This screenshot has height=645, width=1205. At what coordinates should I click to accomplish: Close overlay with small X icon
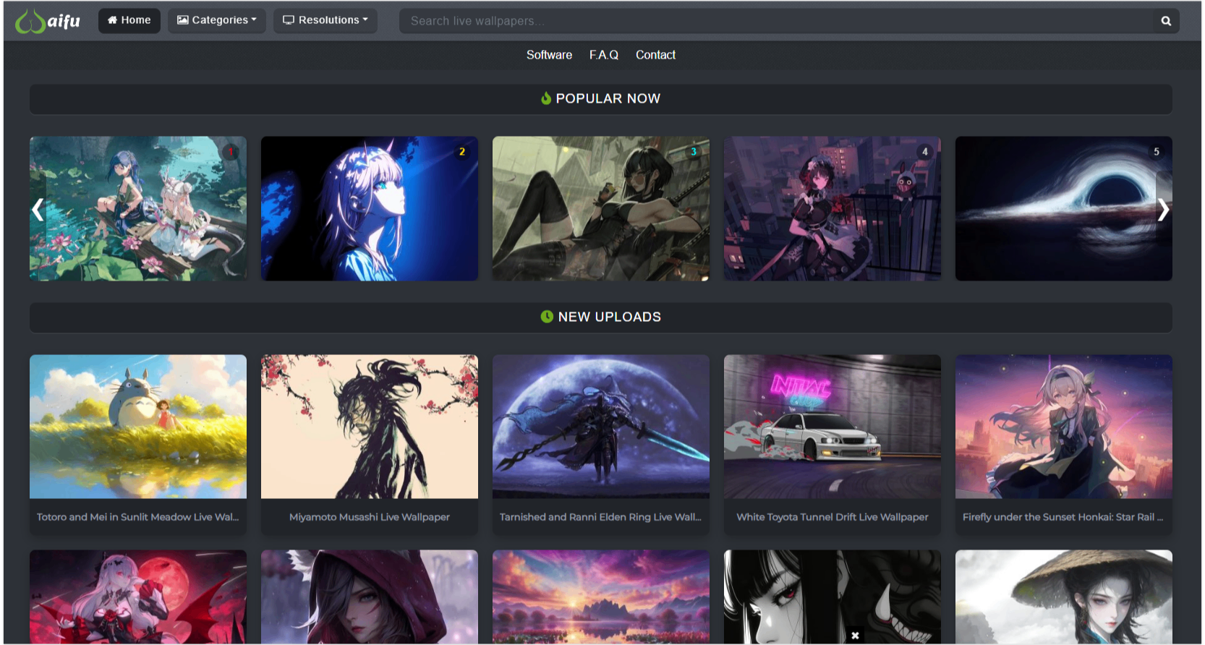click(x=855, y=636)
